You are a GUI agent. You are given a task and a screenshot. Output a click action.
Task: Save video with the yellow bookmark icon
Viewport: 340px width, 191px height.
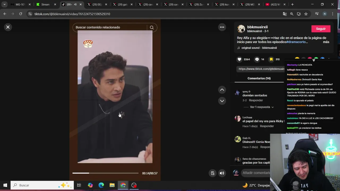271,59
